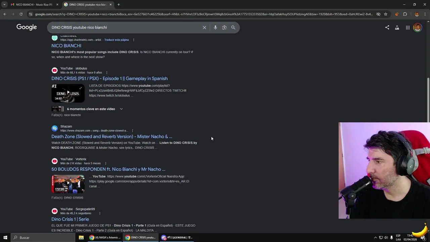Open Search Labs flask icon
The height and width of the screenshot is (242, 430).
(x=397, y=28)
